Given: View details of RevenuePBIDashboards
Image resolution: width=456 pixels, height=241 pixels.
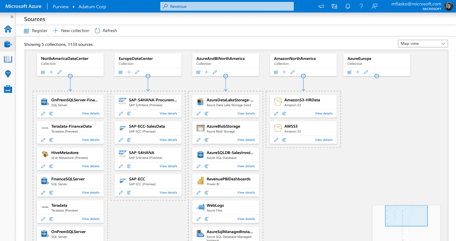Looking at the screenshot, I should click(246, 192).
